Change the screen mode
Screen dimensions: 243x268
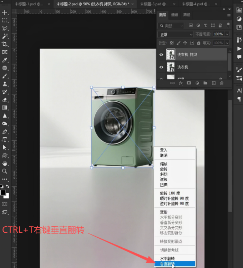4,212
